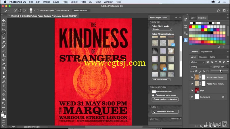Select the Crop tool

[x=3, y=38]
